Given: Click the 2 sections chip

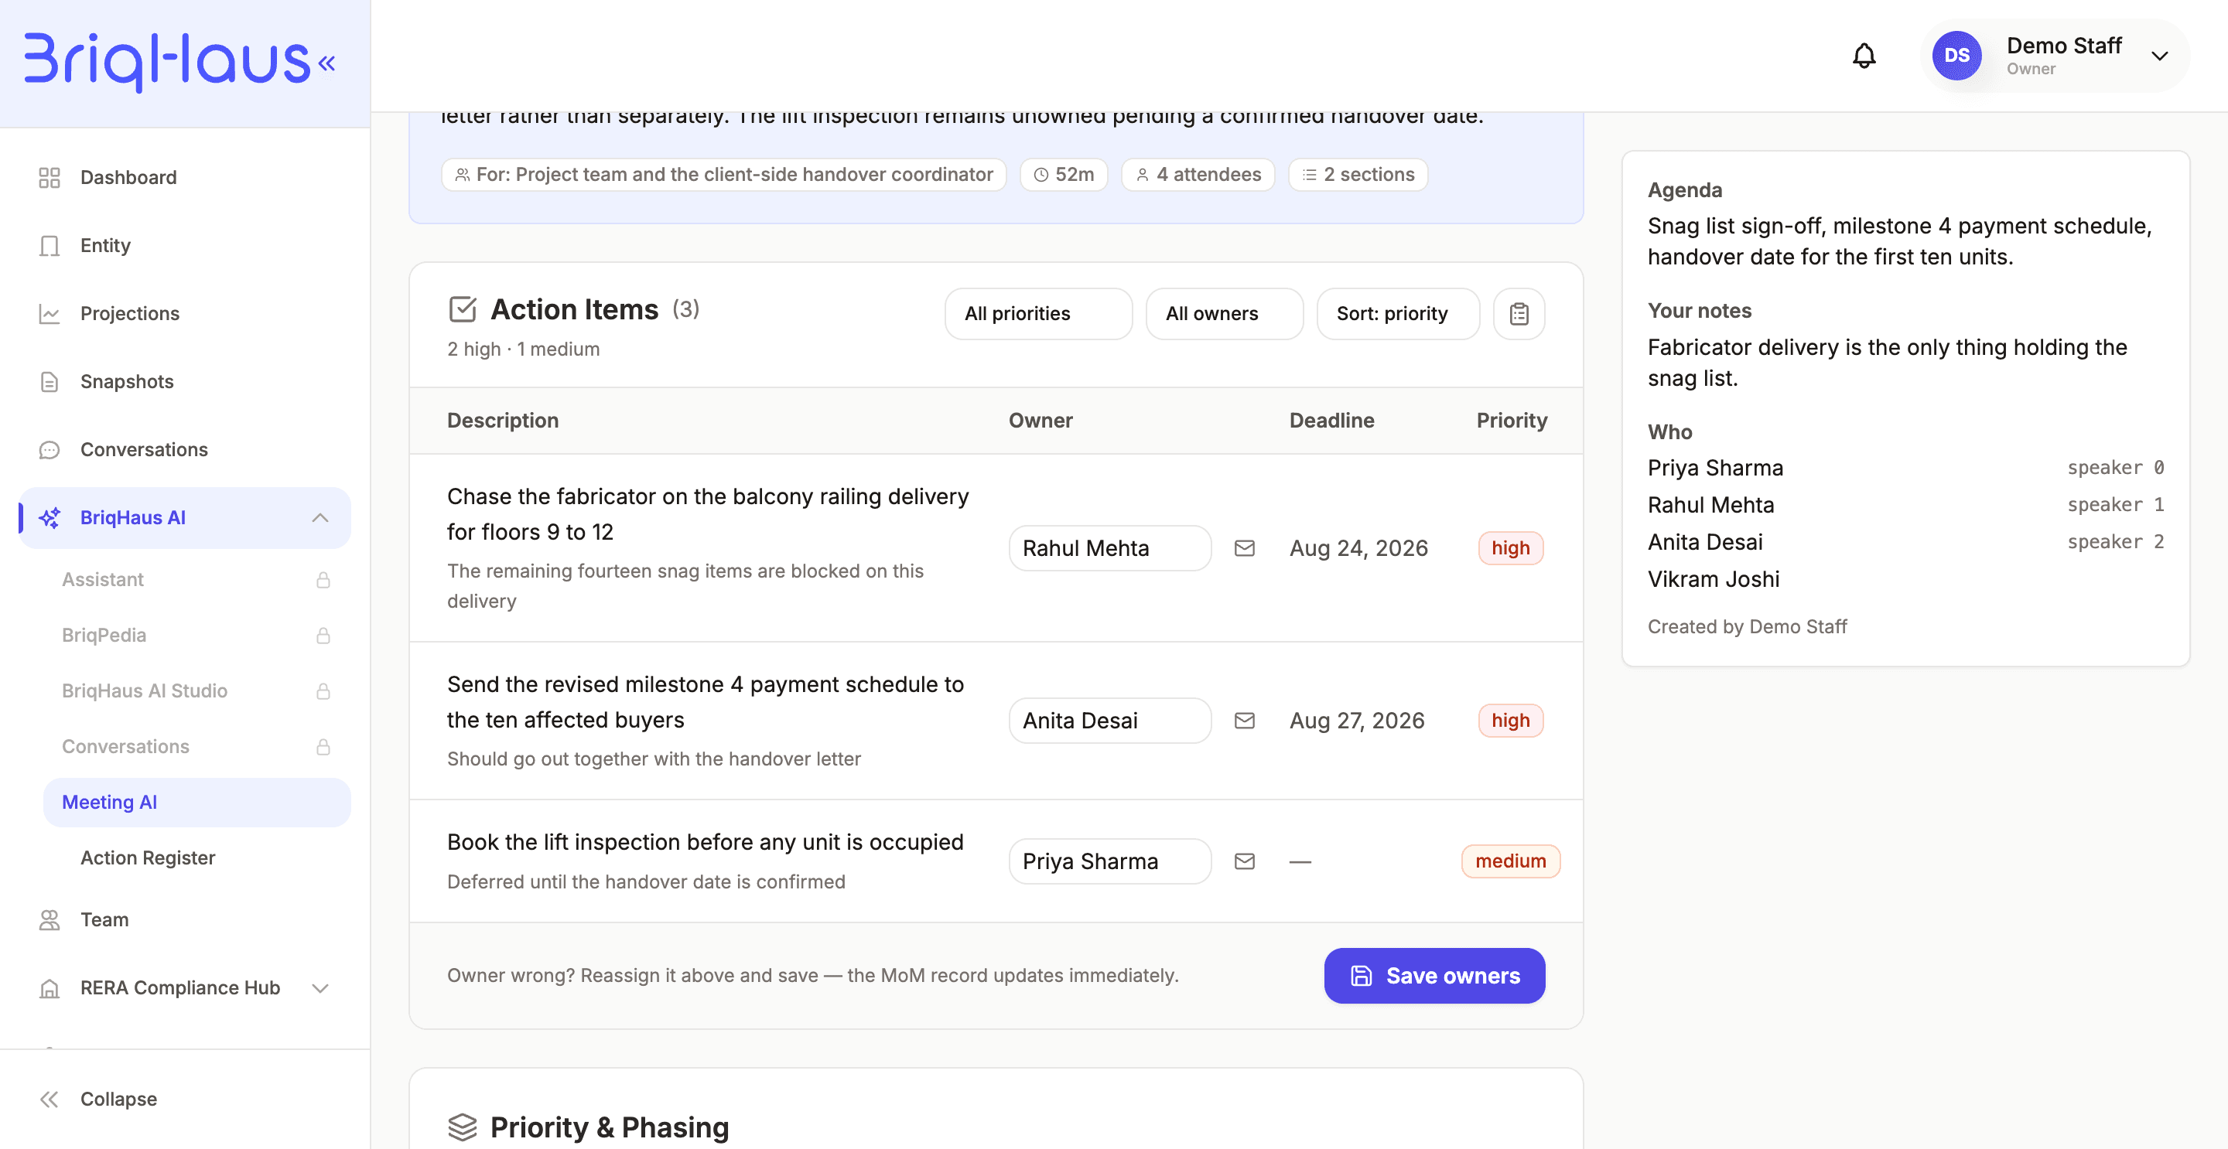Looking at the screenshot, I should [x=1358, y=175].
